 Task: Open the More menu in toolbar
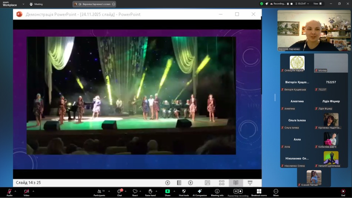(276, 192)
